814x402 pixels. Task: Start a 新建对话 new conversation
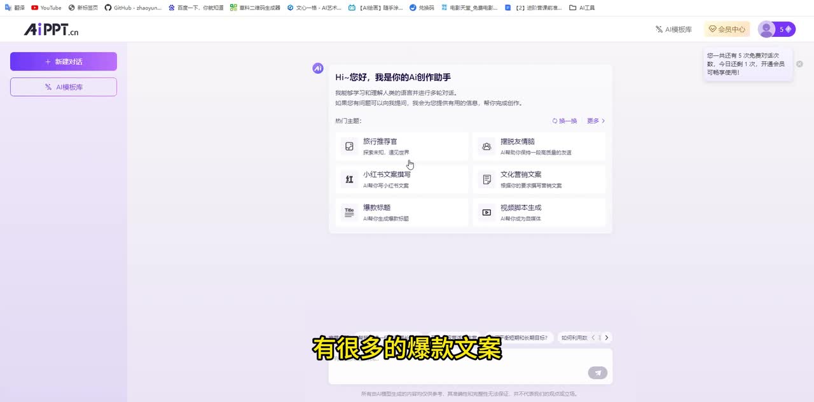(64, 62)
